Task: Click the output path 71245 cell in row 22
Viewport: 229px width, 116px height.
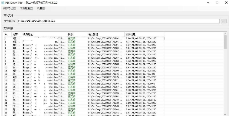Action: 105,106
